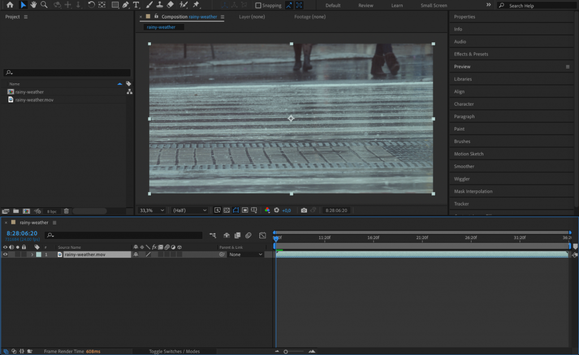579x355 pixels.
Task: Toggle transparency grid in the Composition viewer
Action: click(x=227, y=210)
